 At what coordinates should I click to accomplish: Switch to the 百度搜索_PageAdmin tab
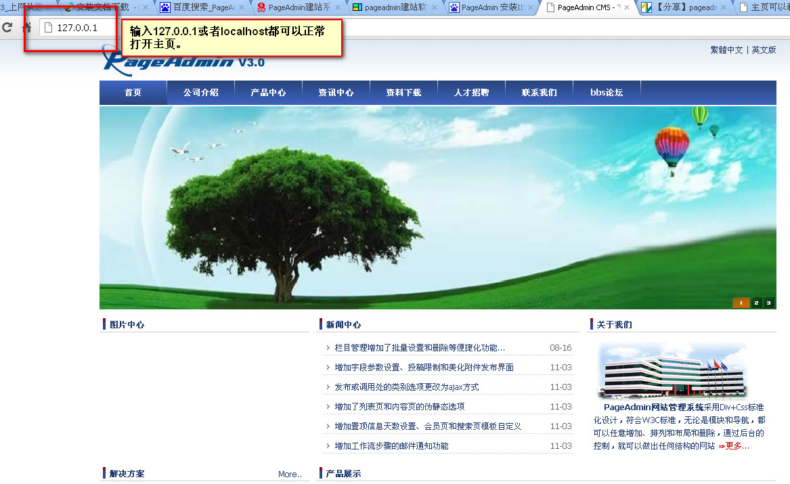[202, 8]
